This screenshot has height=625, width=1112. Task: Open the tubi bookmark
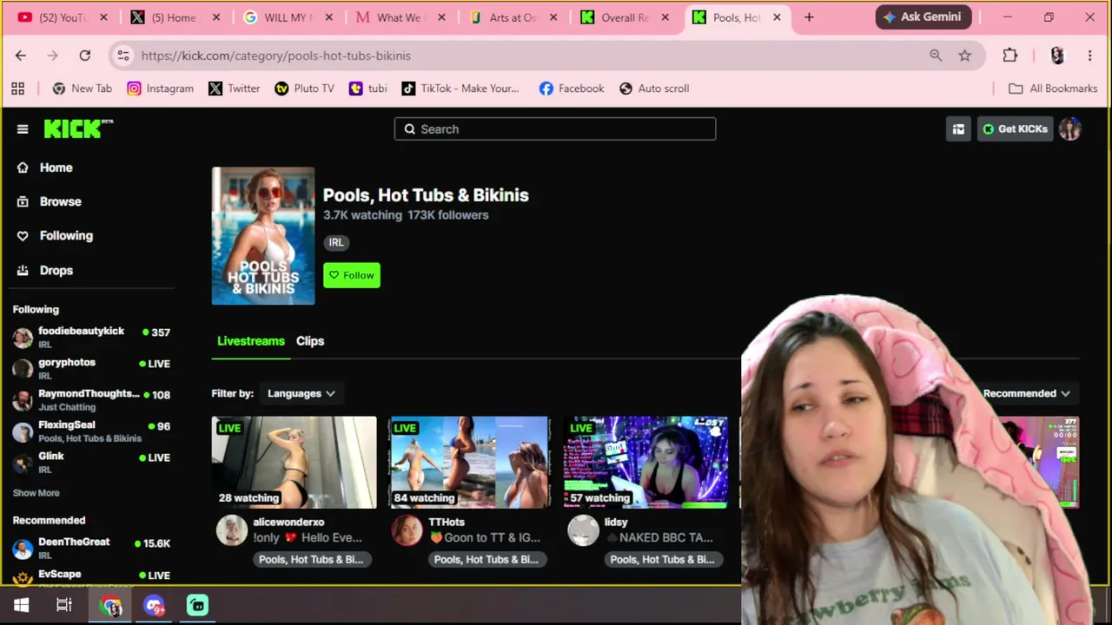[367, 89]
